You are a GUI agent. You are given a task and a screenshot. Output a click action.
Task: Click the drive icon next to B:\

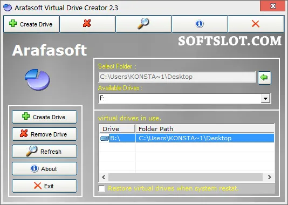(x=105, y=138)
